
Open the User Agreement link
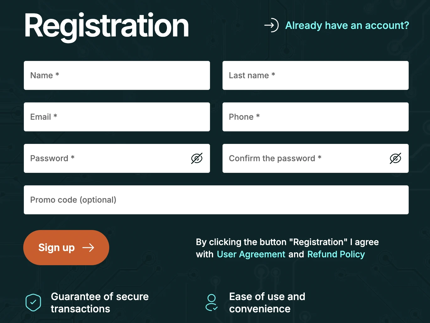click(251, 254)
